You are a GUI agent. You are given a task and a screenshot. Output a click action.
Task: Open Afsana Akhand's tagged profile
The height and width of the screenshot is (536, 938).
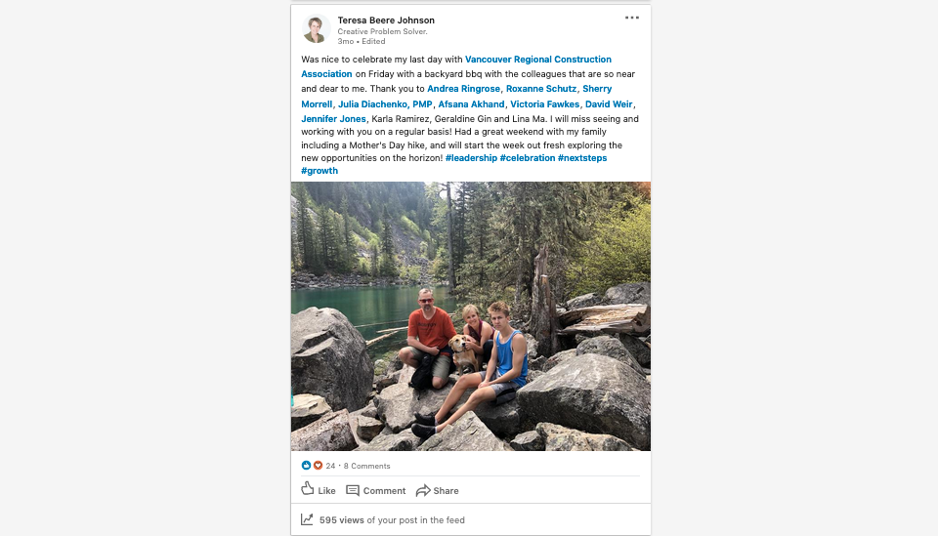(x=471, y=104)
